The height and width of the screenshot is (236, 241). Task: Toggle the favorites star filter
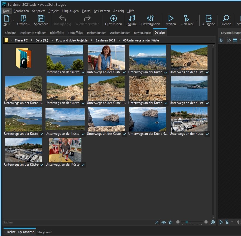[x=170, y=222]
